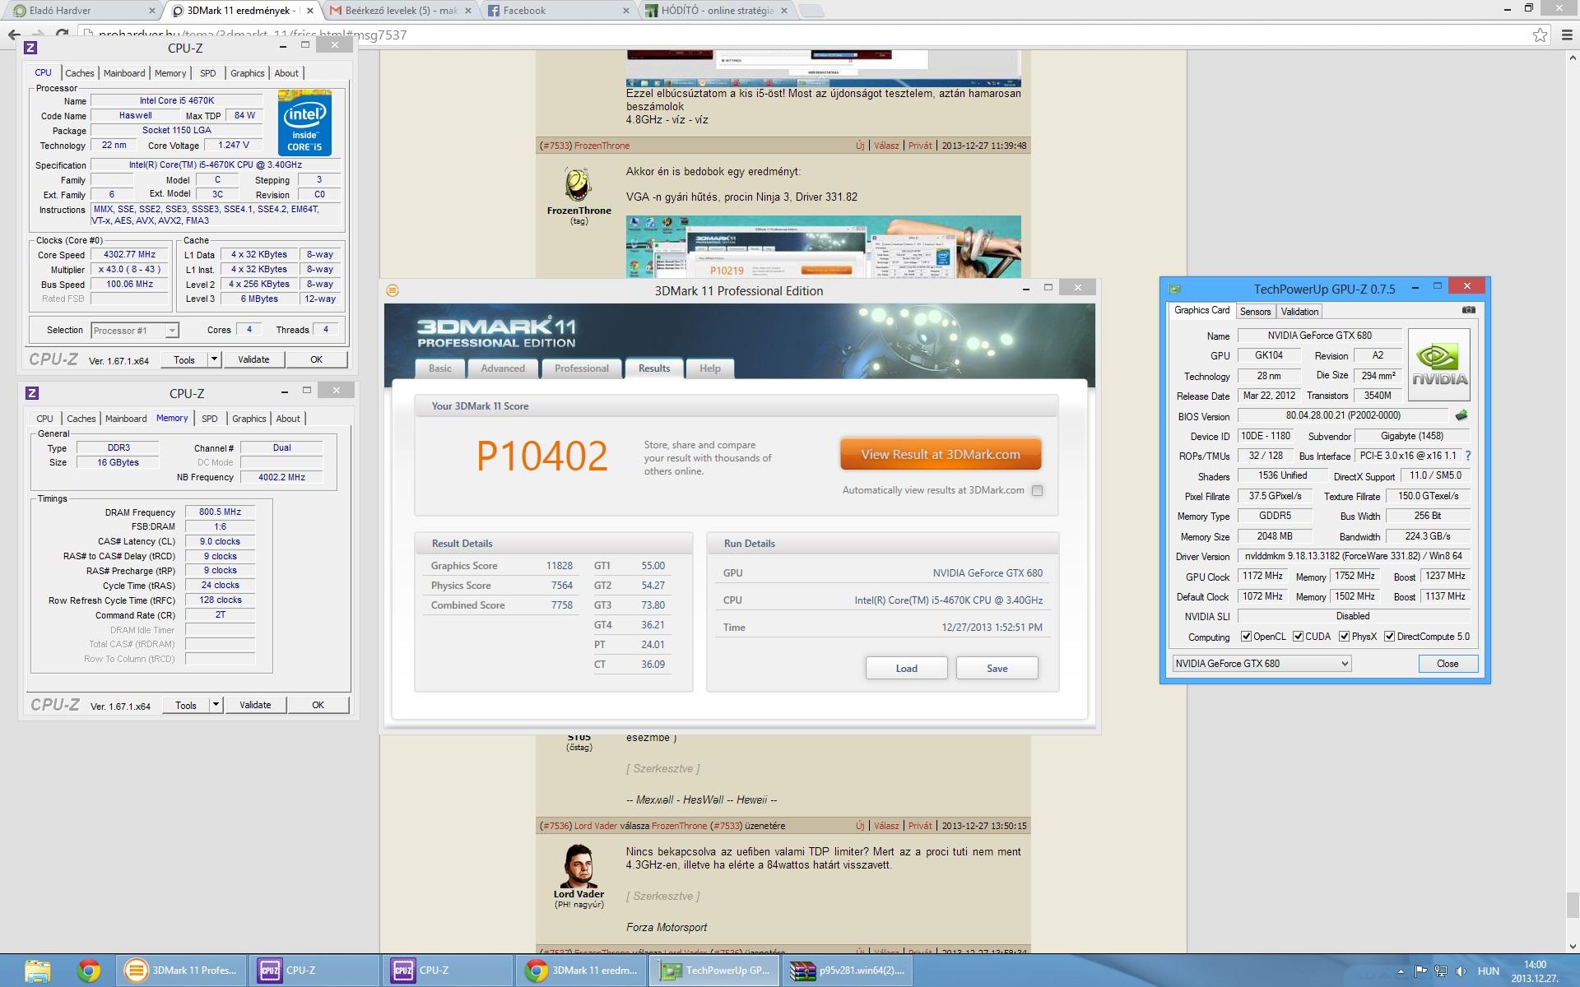Open WinRAR p95v281 taskbar item
Screen dimensions: 1580x987
click(848, 971)
